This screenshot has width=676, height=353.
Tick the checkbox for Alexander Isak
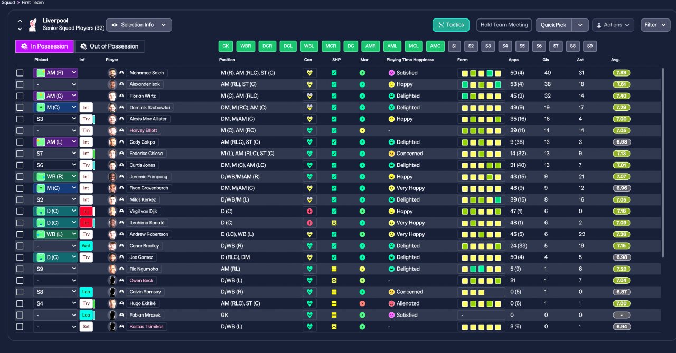click(x=20, y=84)
